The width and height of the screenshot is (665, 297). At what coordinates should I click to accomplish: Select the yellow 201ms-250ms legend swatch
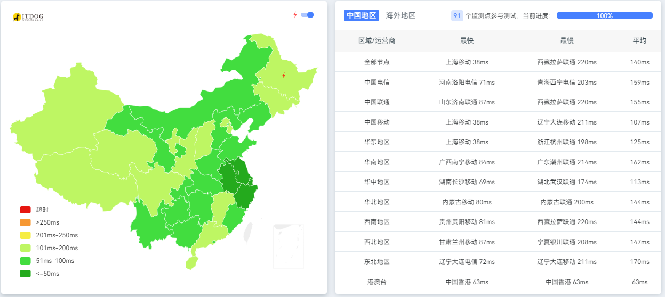point(25,235)
